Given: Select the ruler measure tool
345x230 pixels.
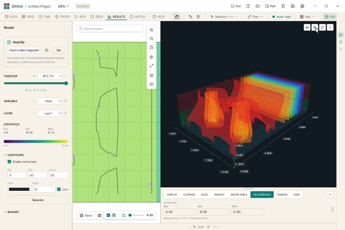Looking at the screenshot, I should click(191, 17).
